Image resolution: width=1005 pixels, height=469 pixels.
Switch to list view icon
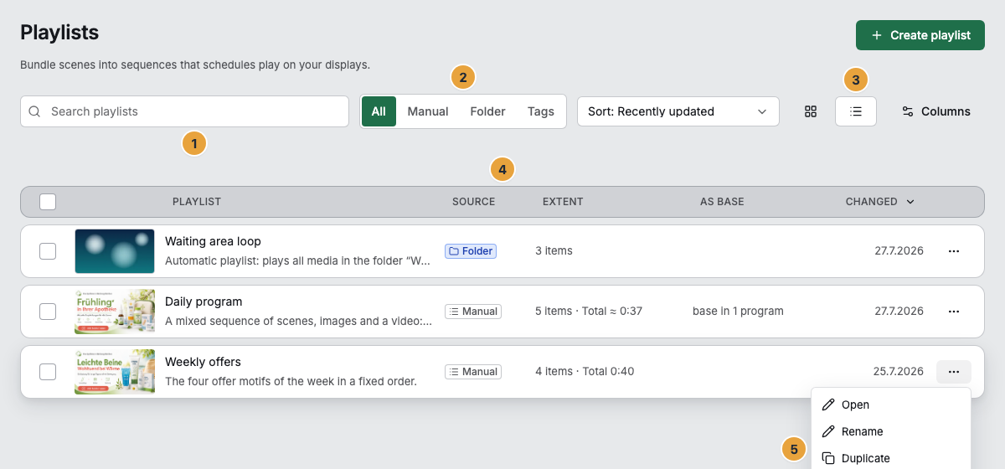[x=856, y=111]
